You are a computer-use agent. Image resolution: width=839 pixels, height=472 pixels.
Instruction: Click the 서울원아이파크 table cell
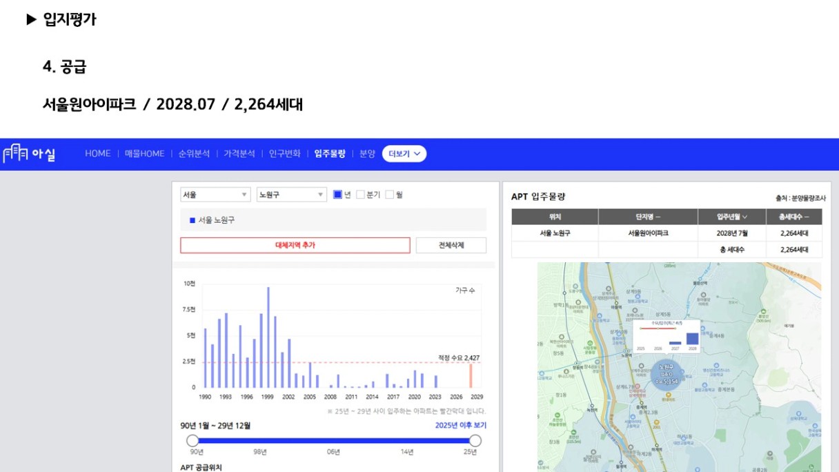pos(648,233)
